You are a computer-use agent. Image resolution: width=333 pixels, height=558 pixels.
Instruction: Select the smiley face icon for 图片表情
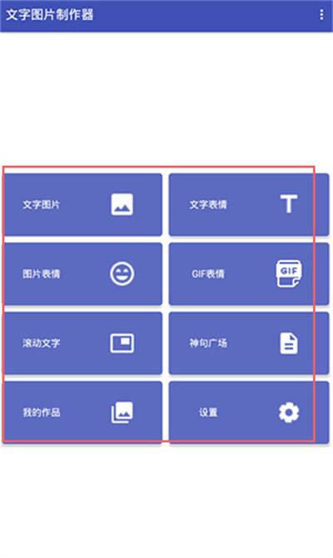tap(122, 274)
